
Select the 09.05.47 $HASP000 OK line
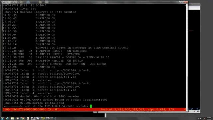(29, 22)
